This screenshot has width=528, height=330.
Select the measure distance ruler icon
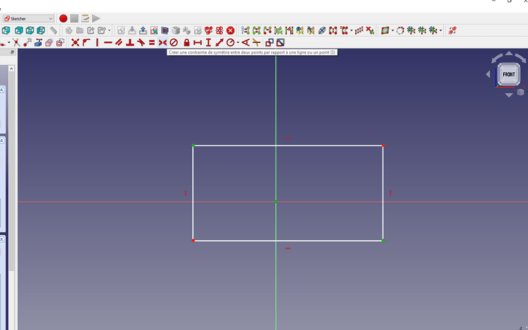pyautogui.click(x=53, y=30)
